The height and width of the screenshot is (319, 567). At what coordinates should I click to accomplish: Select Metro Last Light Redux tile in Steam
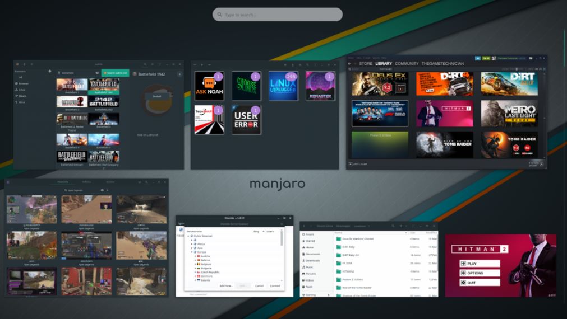coord(509,114)
